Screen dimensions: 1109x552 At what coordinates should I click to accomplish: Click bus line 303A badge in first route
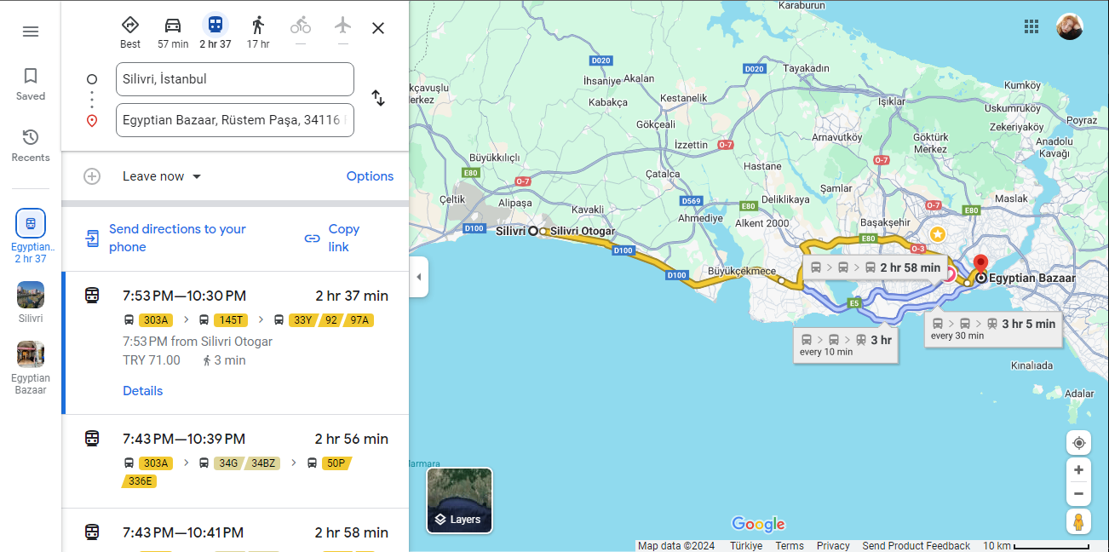click(156, 320)
